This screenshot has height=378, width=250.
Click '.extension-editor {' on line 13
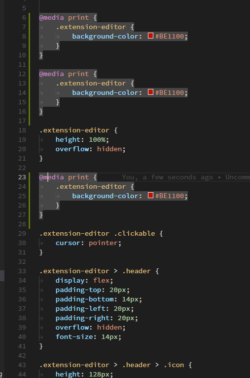[95, 84]
